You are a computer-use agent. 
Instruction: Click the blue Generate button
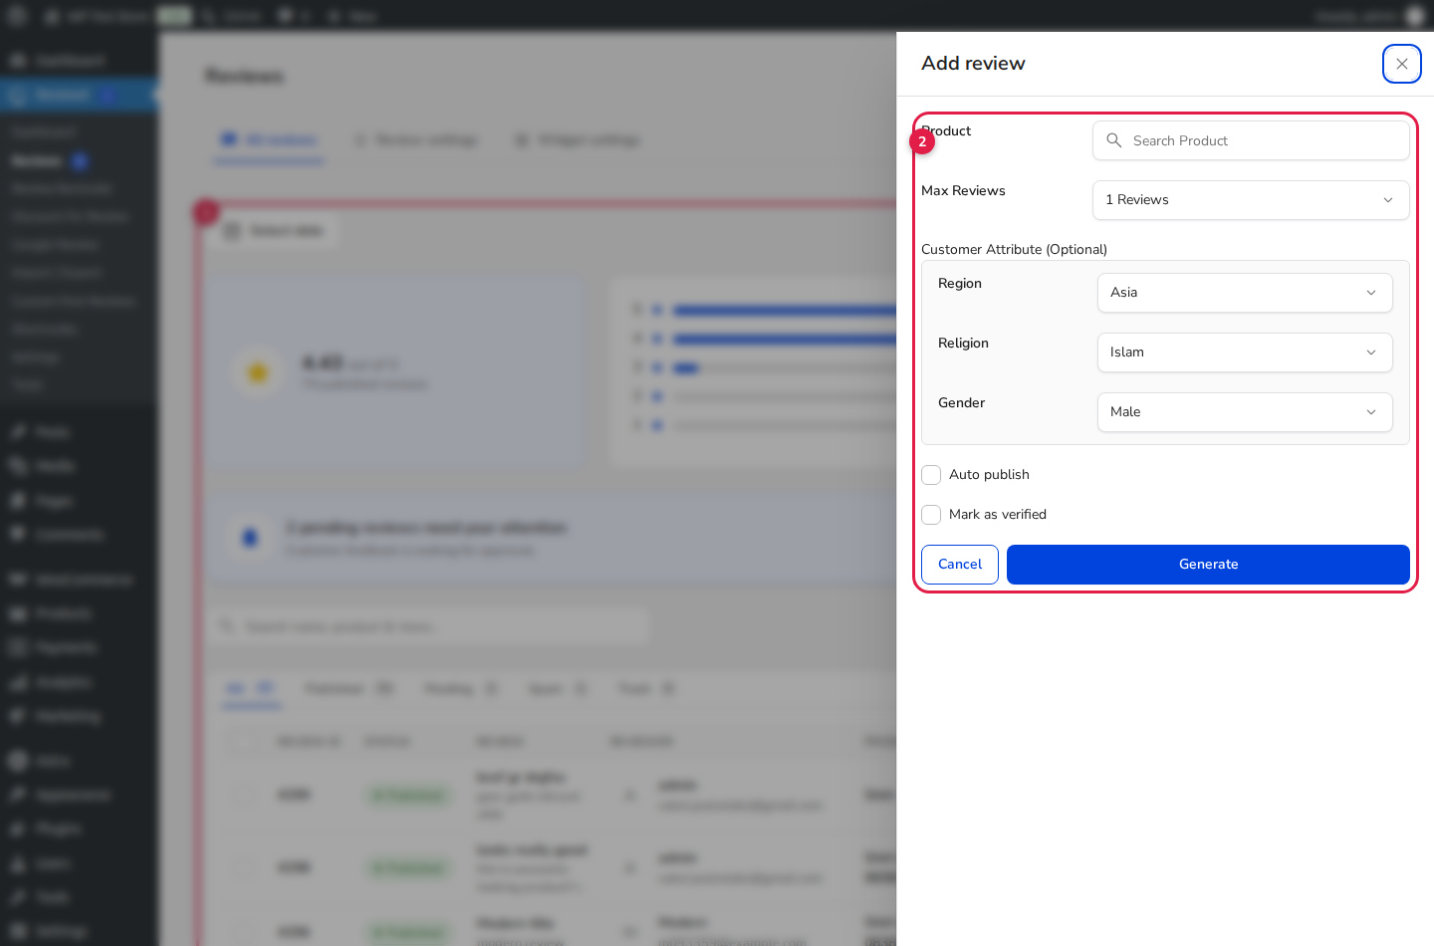click(x=1208, y=565)
